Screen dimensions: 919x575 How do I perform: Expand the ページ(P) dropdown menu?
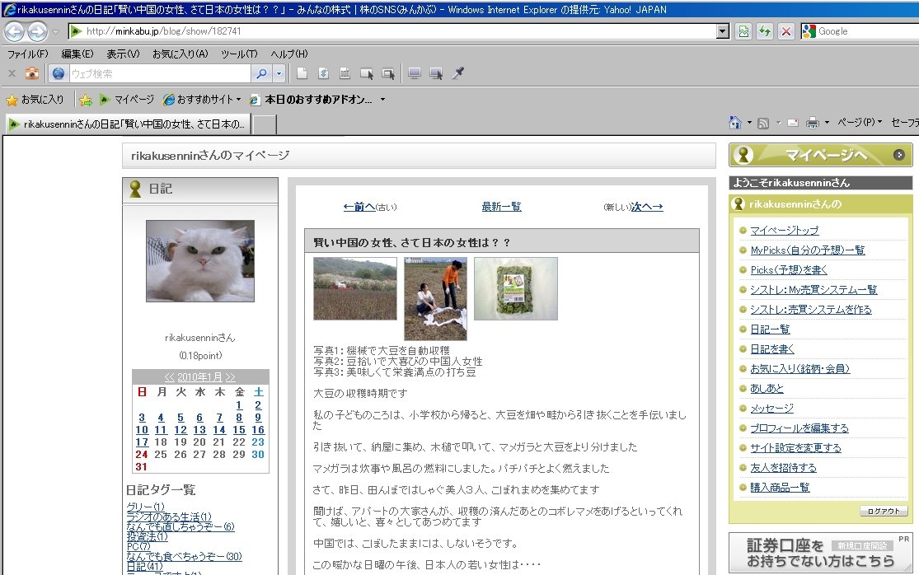click(860, 123)
